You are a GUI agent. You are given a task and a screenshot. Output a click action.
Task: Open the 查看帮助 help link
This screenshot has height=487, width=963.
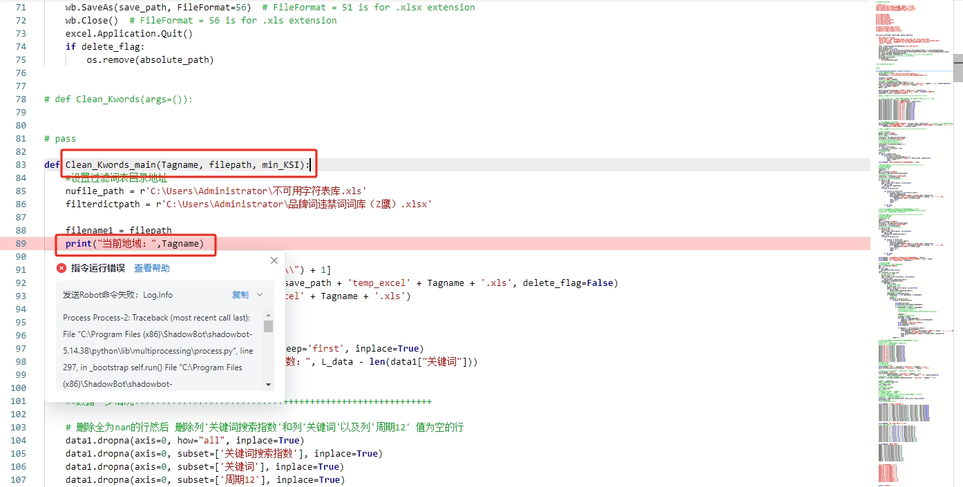pyautogui.click(x=151, y=268)
